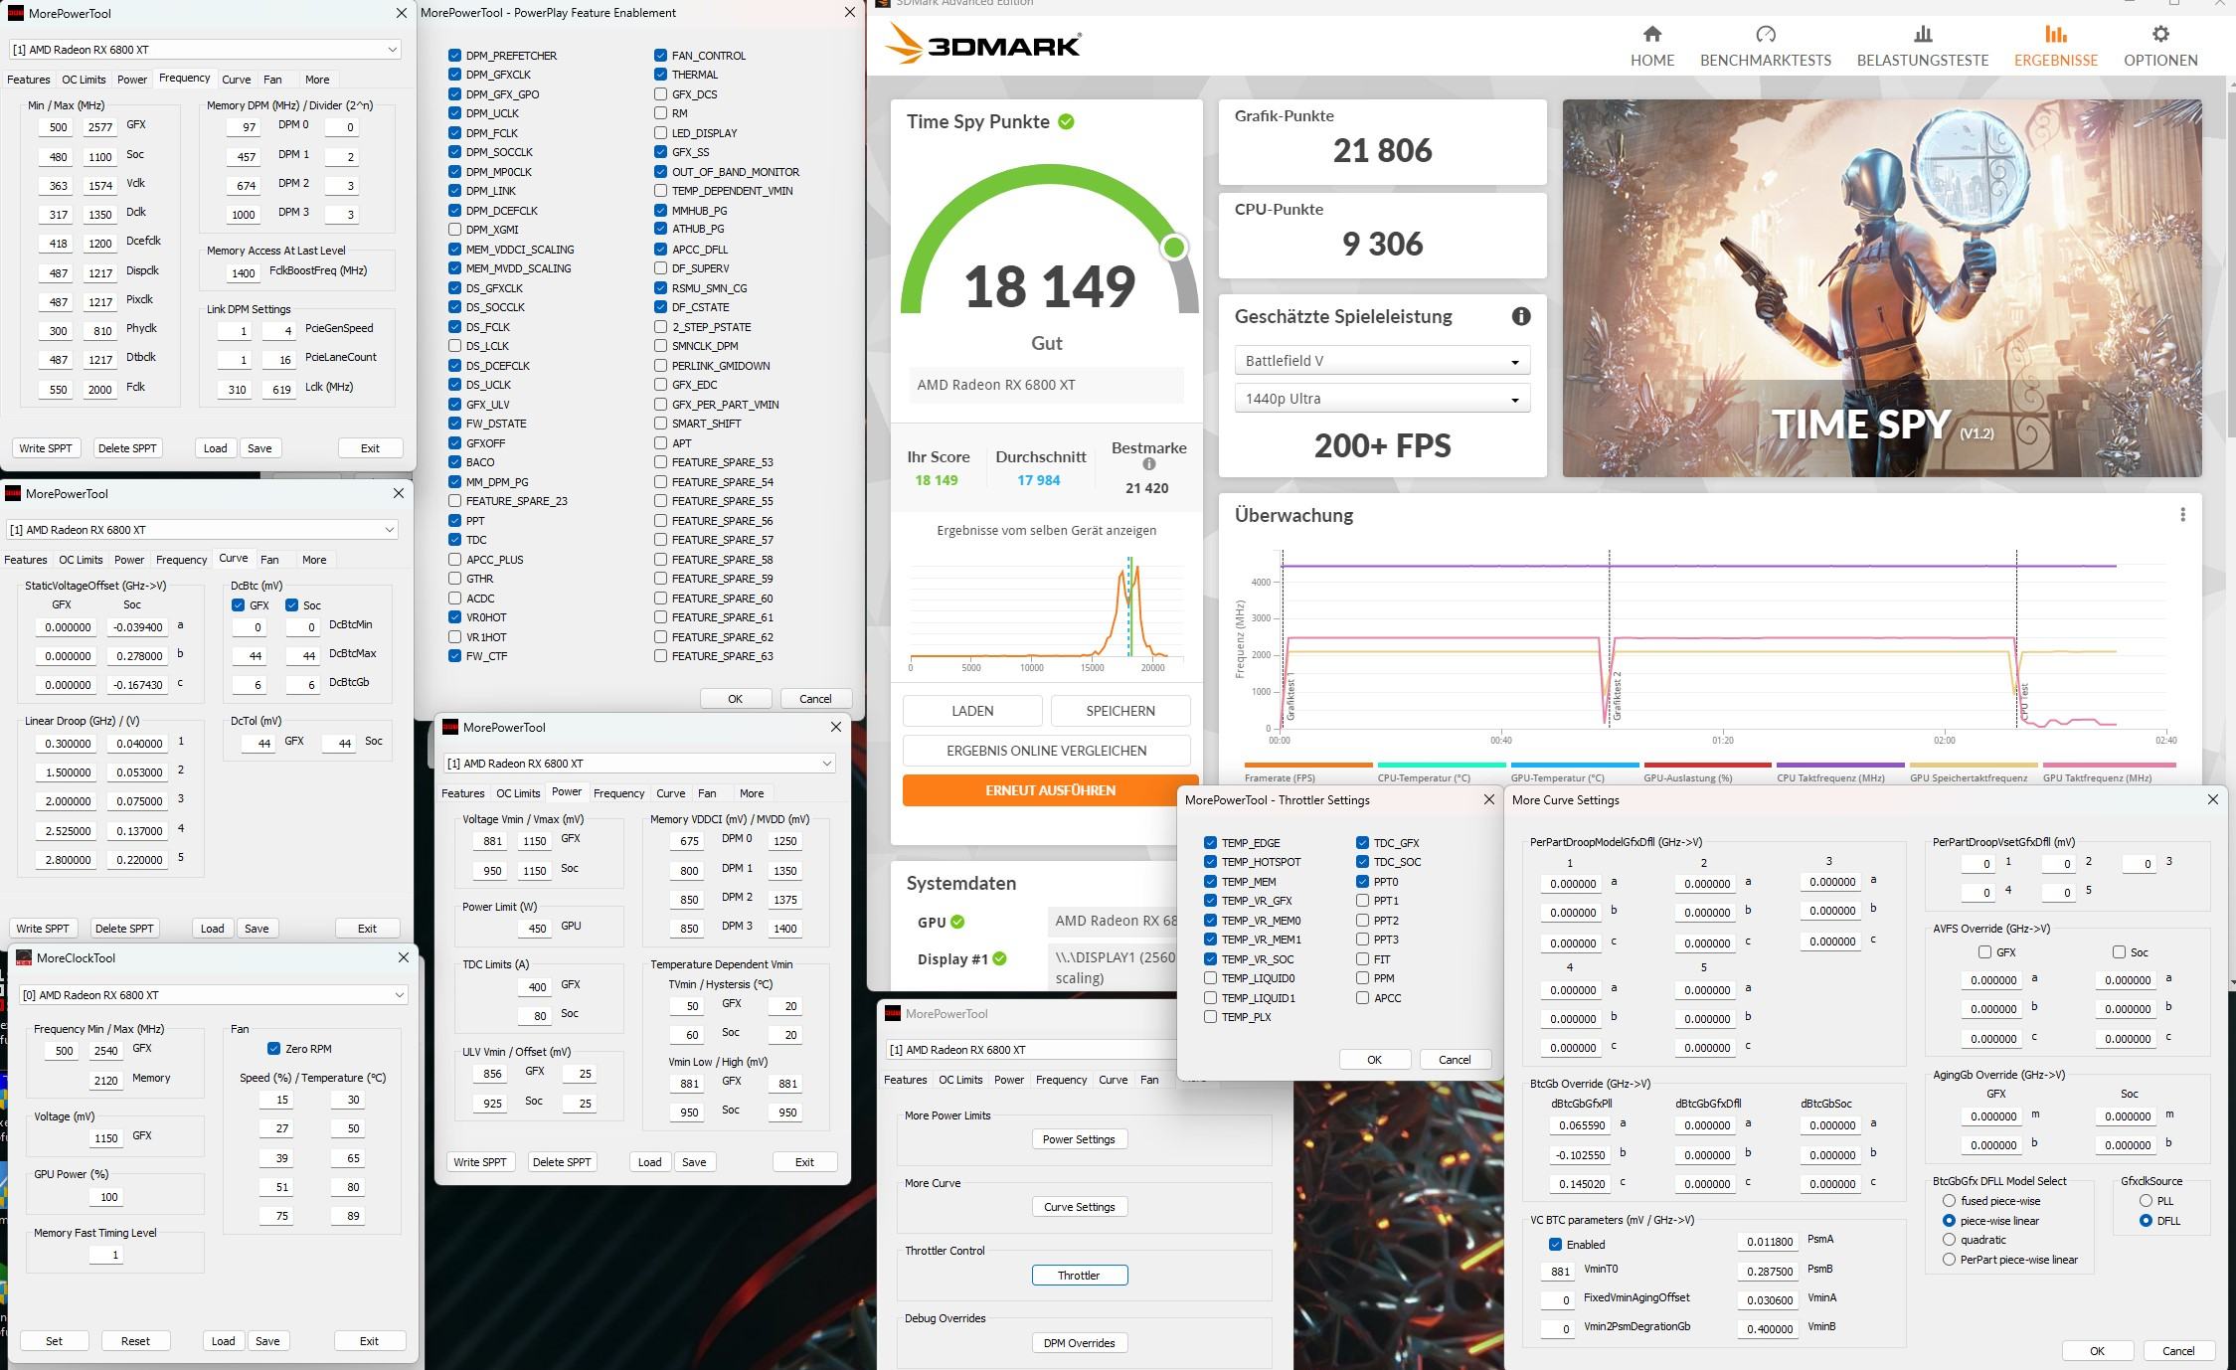The width and height of the screenshot is (2236, 1370).
Task: Click ERNEUT AUSFÜHREN to rerun the benchmark
Action: [x=1050, y=790]
